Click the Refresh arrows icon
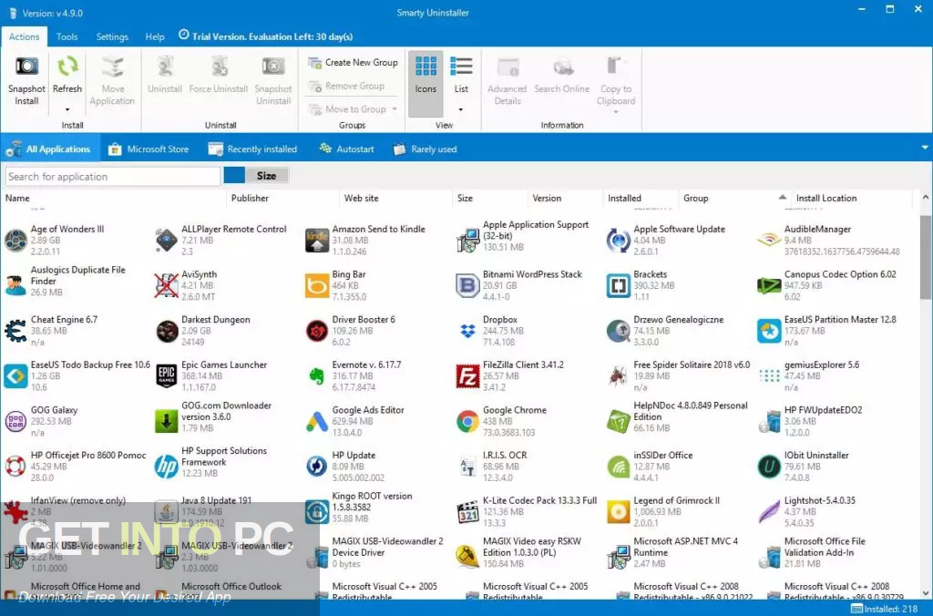The height and width of the screenshot is (616, 933). coord(67,66)
